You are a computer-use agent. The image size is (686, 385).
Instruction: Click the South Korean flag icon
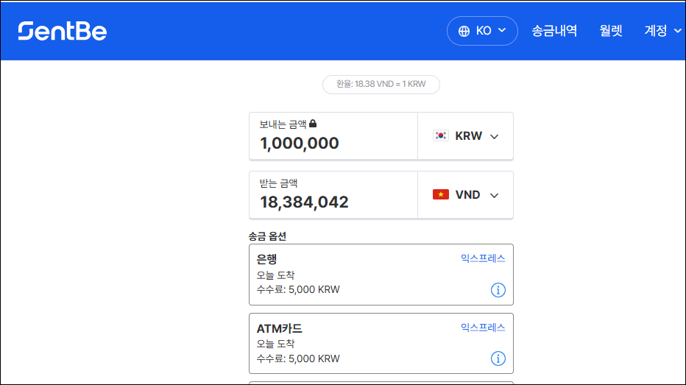[440, 136]
